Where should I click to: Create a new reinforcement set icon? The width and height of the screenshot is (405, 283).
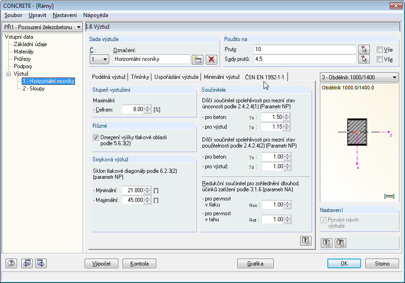pyautogui.click(x=197, y=59)
